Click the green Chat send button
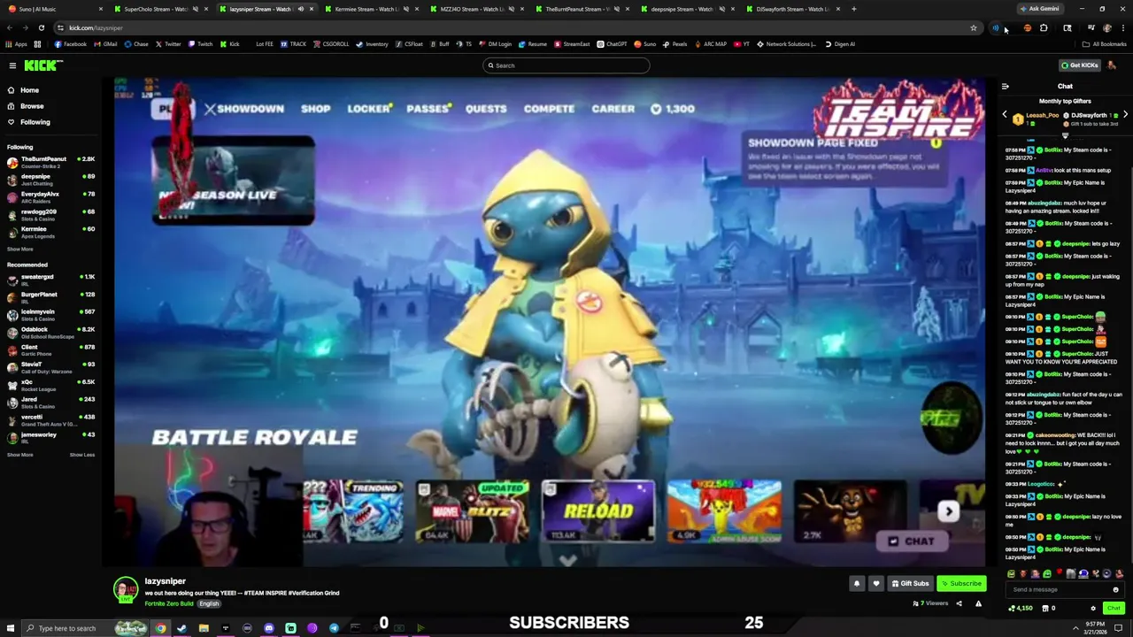The image size is (1133, 637). click(1114, 608)
